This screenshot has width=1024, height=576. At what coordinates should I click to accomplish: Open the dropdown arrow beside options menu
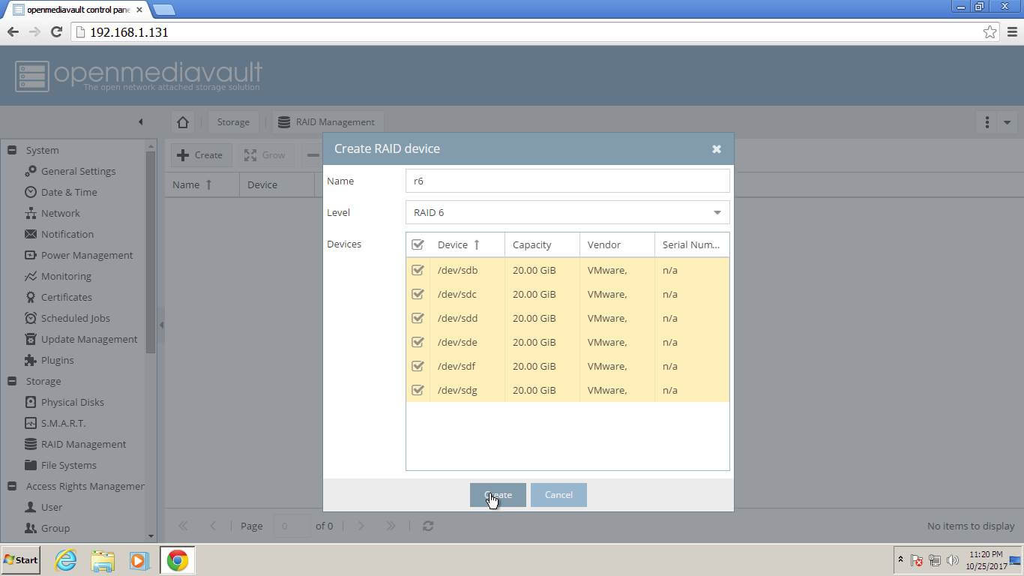click(x=1007, y=122)
